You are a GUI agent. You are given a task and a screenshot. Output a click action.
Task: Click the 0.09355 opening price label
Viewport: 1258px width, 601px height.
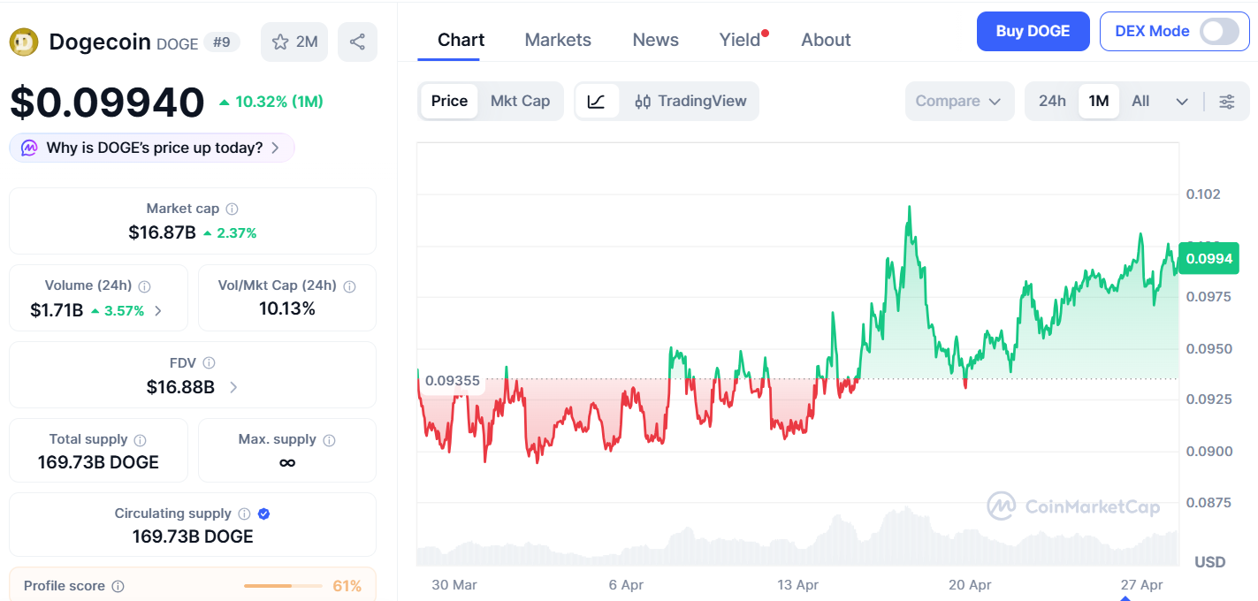coord(452,381)
